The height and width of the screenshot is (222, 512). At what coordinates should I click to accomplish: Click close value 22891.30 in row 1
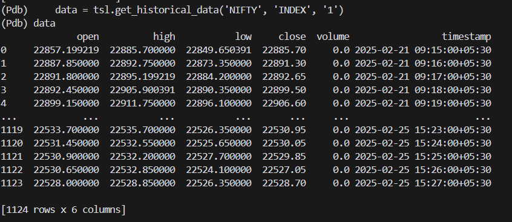click(284, 63)
